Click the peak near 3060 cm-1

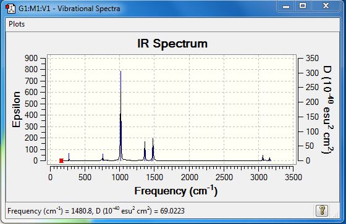click(x=263, y=158)
